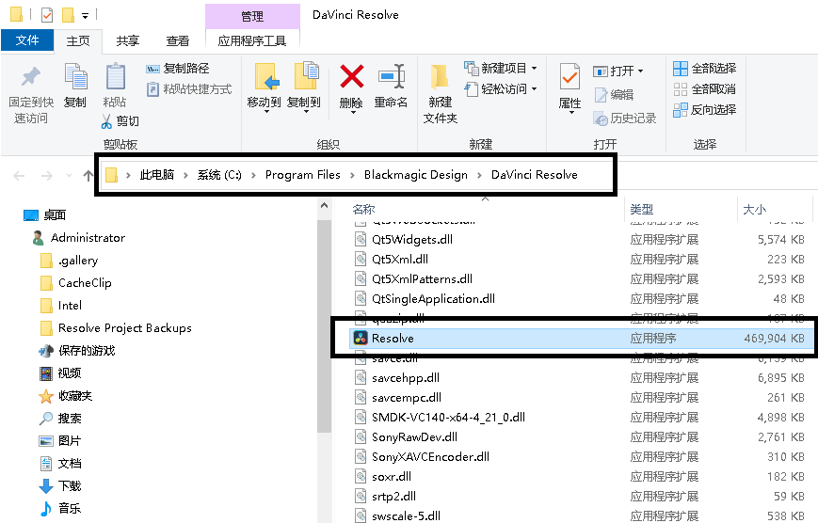Sort by the Name (名称) column header
This screenshot has width=818, height=523.
tap(363, 210)
